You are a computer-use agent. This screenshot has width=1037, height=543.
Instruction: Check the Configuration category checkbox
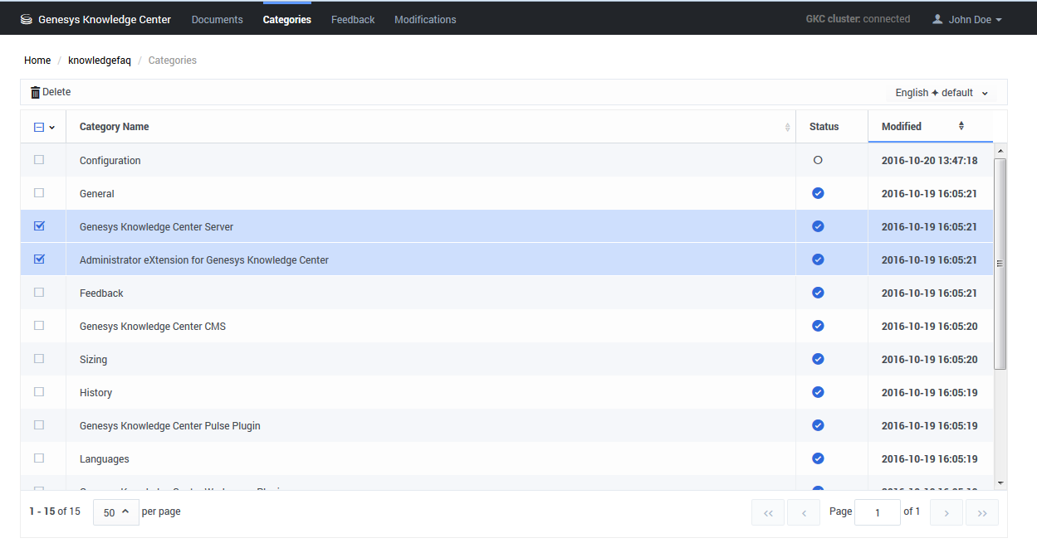[x=39, y=160]
